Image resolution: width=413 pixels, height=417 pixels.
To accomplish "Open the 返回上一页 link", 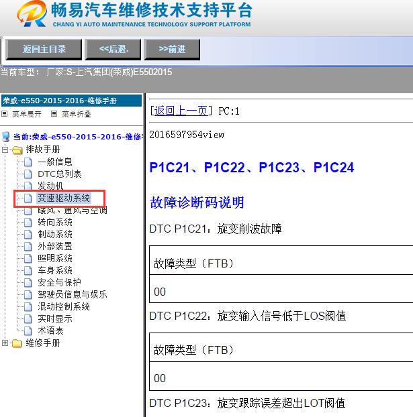I will (181, 111).
